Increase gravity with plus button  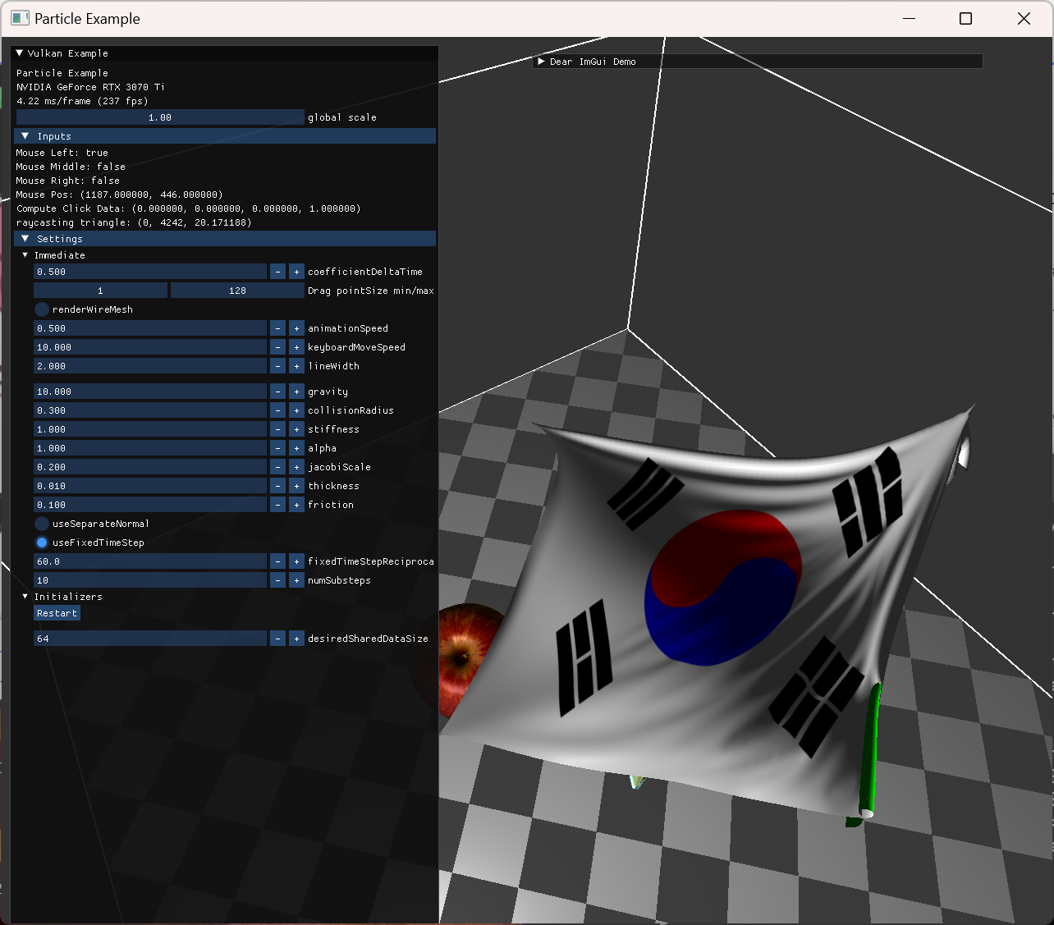[296, 392]
